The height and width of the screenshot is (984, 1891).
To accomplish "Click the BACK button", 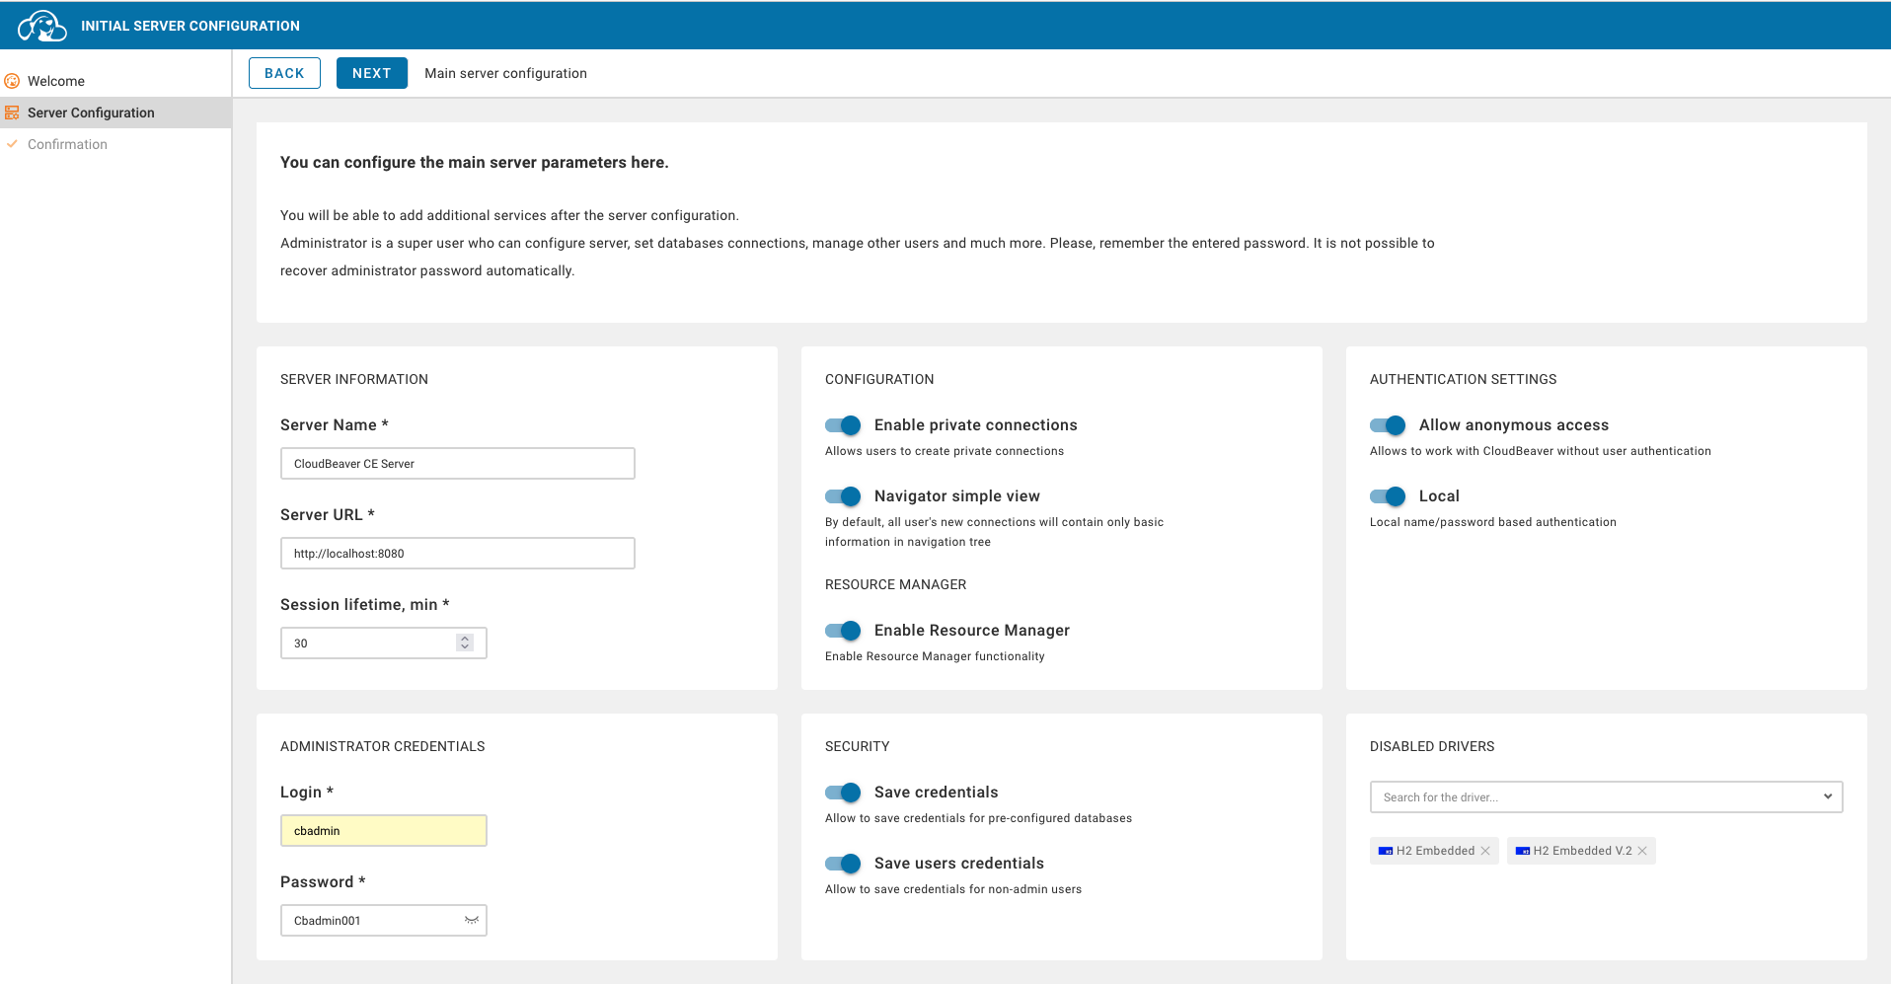I will click(284, 73).
